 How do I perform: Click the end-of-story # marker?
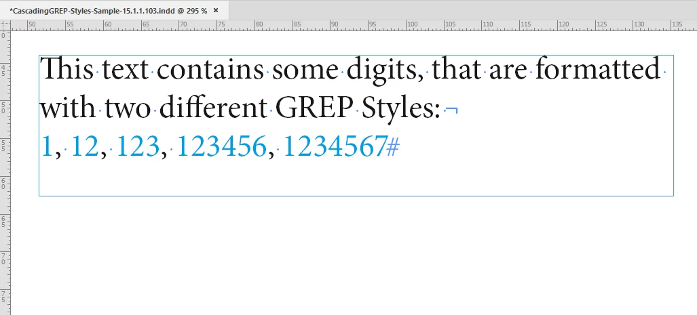393,147
